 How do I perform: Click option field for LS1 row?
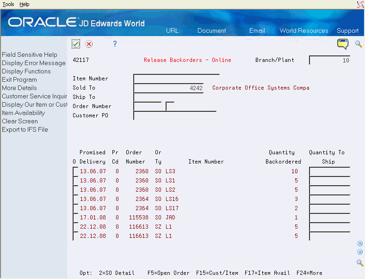point(75,181)
